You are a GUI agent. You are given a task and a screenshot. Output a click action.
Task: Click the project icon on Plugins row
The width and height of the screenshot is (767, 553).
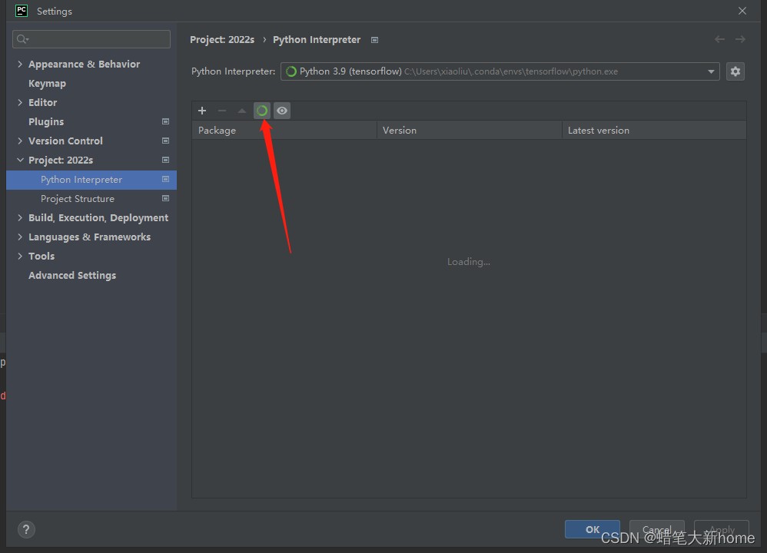165,121
